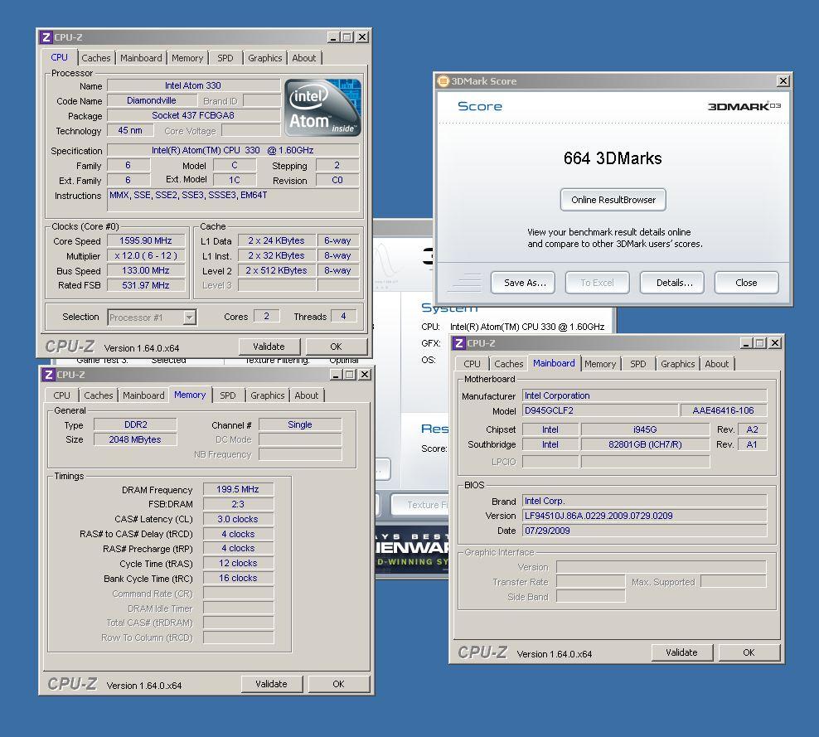Click the motherboard model D945GCLF2
The height and width of the screenshot is (737, 819).
[x=600, y=410]
